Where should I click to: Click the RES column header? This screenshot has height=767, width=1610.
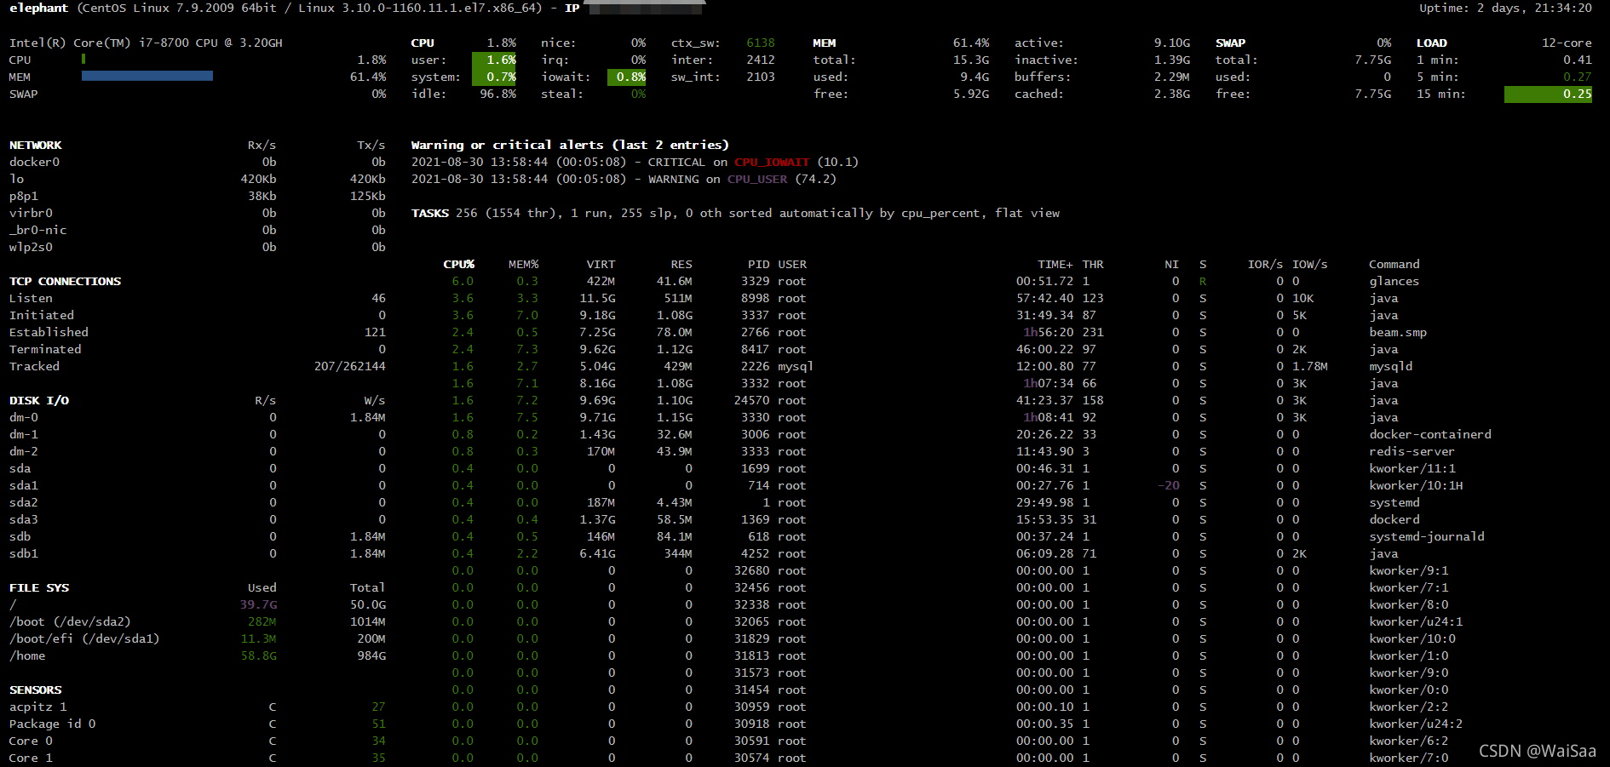click(681, 264)
